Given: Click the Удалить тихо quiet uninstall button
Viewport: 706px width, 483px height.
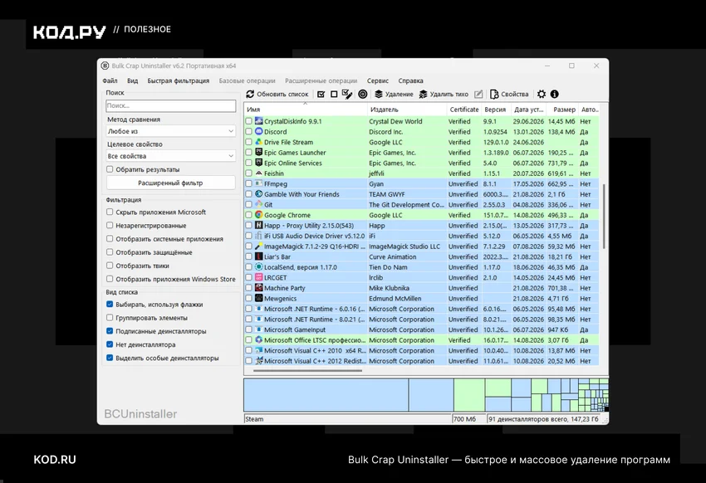Looking at the screenshot, I should [x=444, y=94].
